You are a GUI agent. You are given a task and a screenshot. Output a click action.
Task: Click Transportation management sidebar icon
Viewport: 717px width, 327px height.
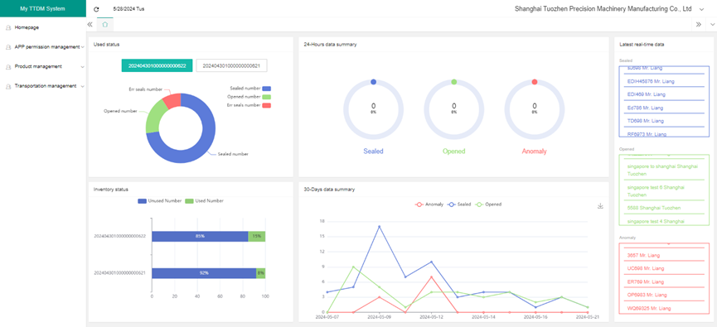click(x=8, y=86)
